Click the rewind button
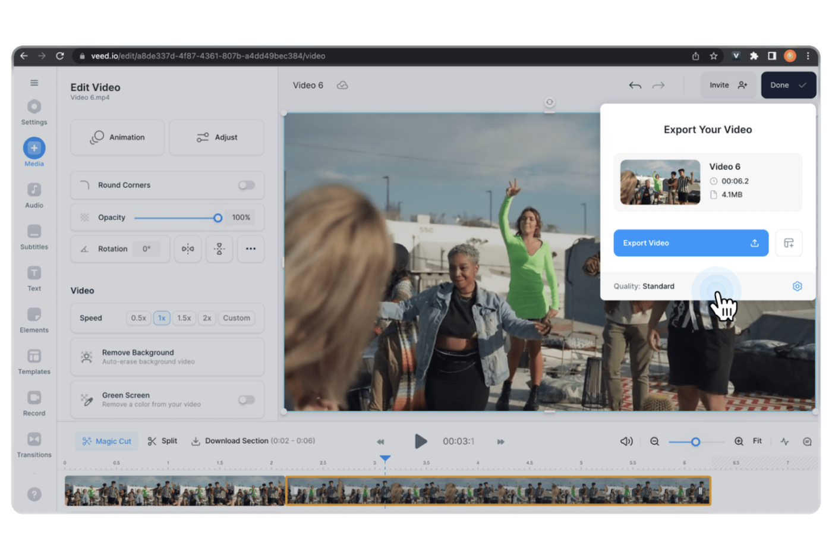Image resolution: width=832 pixels, height=560 pixels. pyautogui.click(x=380, y=442)
